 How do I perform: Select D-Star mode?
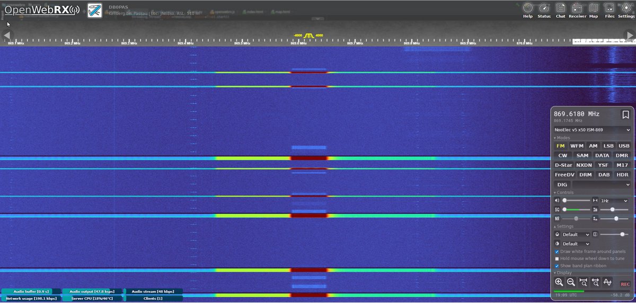click(562, 165)
